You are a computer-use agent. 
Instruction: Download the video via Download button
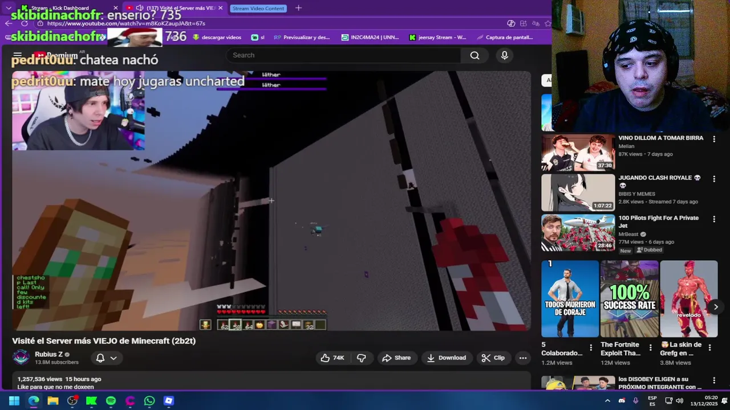click(447, 358)
